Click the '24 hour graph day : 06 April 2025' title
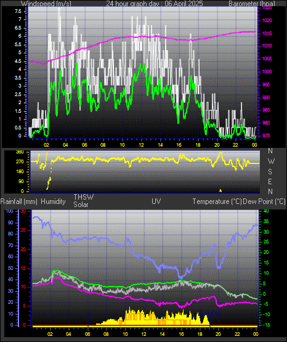Viewport: 287px width, 342px height. 155,4
